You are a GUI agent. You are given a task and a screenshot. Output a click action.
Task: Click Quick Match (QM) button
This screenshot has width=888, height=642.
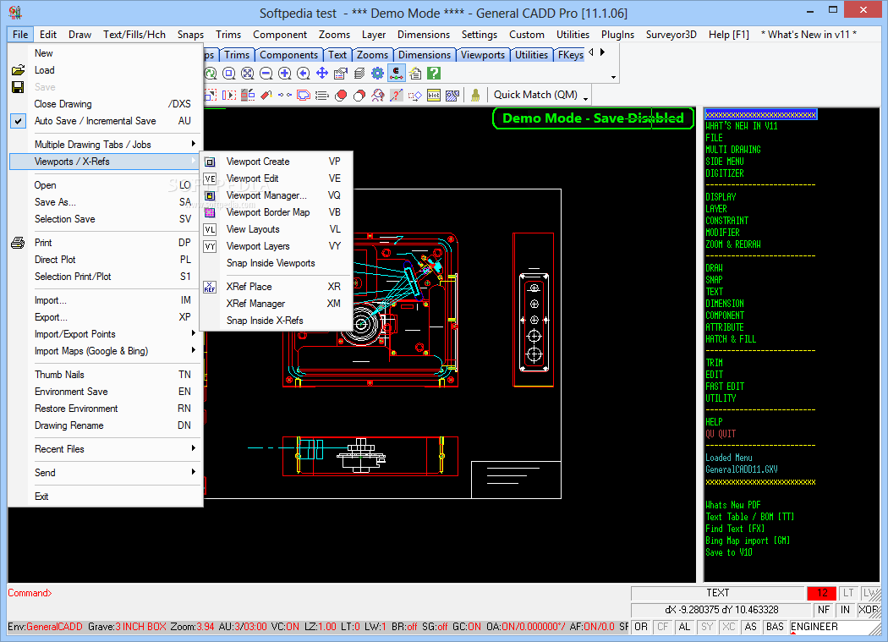tap(535, 95)
